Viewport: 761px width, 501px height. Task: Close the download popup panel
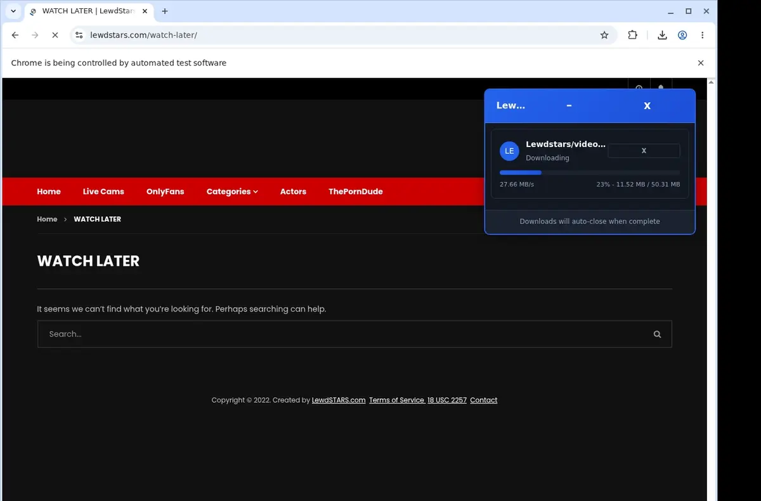point(647,106)
